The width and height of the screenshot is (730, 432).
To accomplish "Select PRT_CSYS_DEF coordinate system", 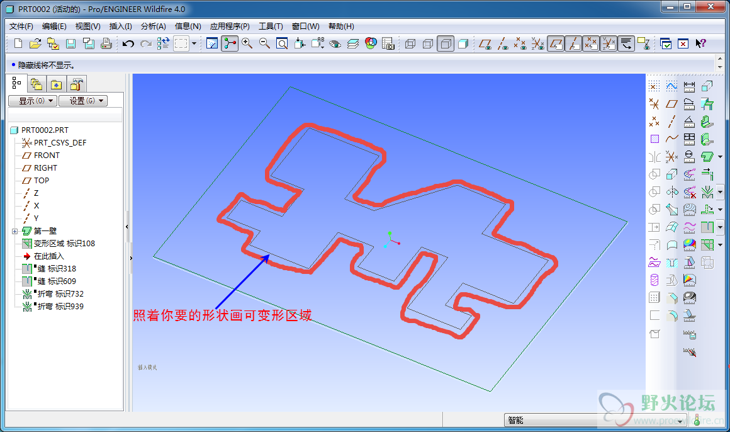I will click(60, 142).
